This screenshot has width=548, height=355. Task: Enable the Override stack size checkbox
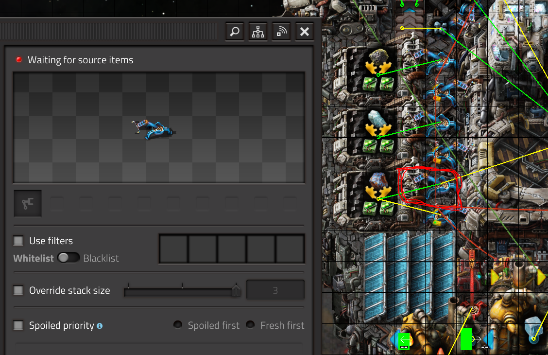pyautogui.click(x=18, y=290)
